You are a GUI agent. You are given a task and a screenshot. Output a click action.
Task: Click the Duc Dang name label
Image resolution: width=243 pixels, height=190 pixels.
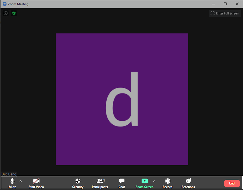tap(9, 174)
